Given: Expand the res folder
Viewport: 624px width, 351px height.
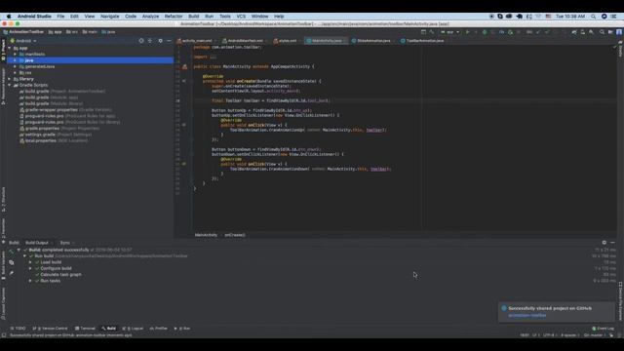Looking at the screenshot, I should (16, 73).
